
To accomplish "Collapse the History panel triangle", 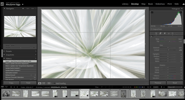I will (x=4, y=58).
